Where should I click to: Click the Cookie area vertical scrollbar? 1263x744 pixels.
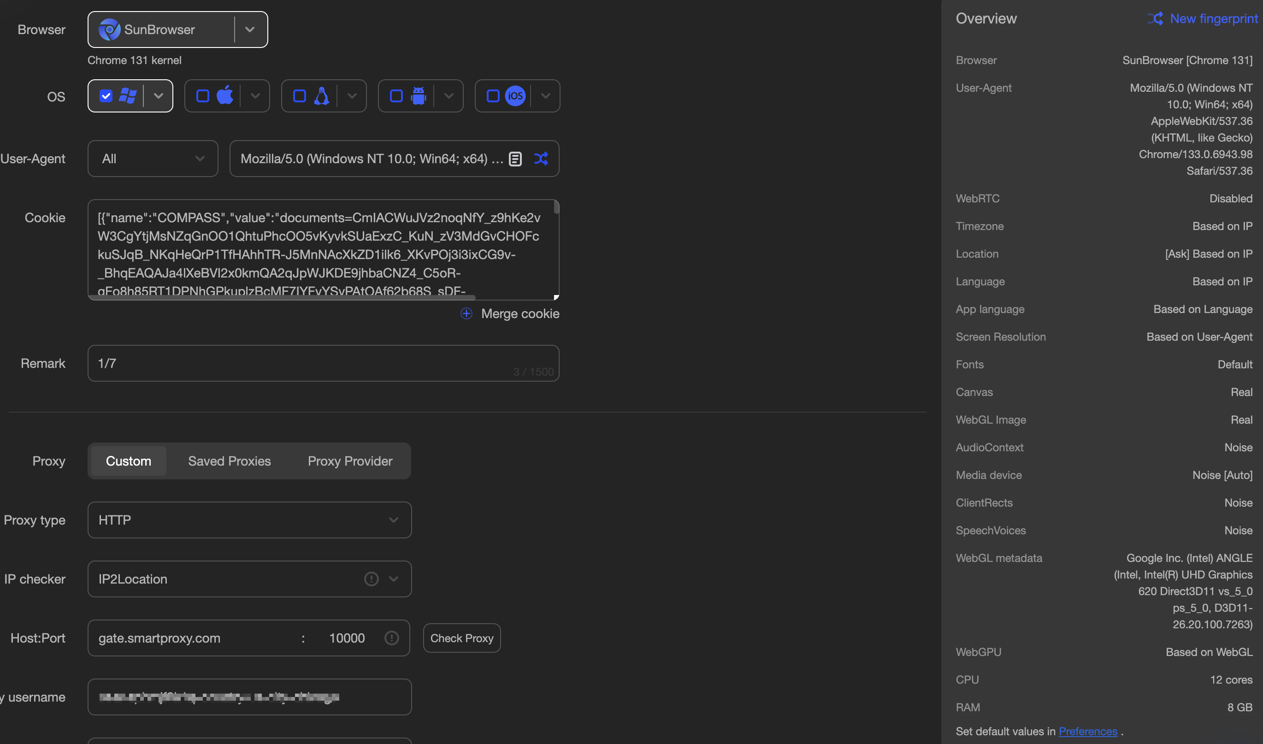coord(556,207)
